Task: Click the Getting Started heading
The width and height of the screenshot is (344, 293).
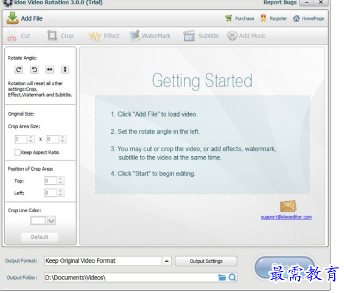Action: (x=202, y=81)
